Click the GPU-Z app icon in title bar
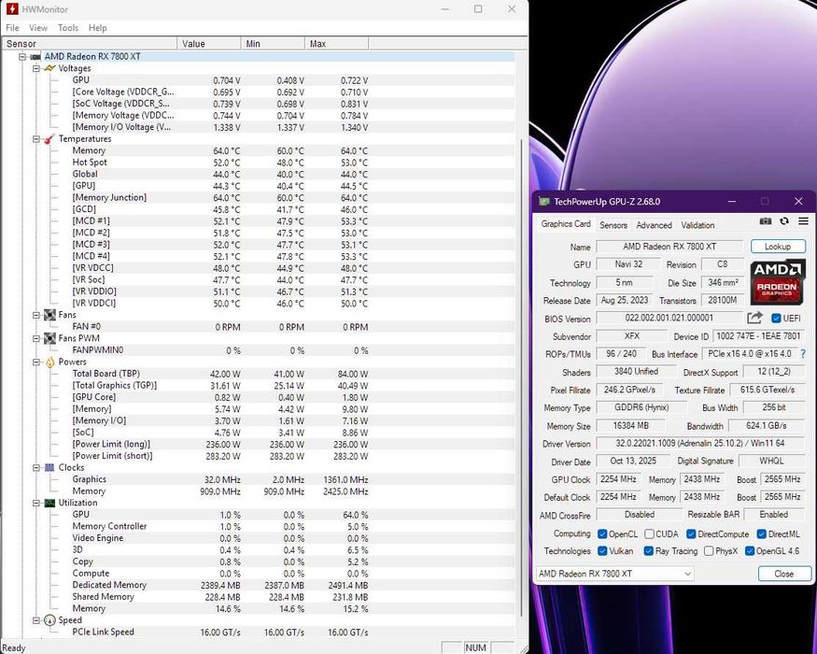The width and height of the screenshot is (817, 654). (544, 201)
